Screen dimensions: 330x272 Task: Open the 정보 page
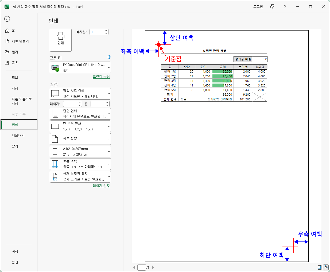pos(15,78)
